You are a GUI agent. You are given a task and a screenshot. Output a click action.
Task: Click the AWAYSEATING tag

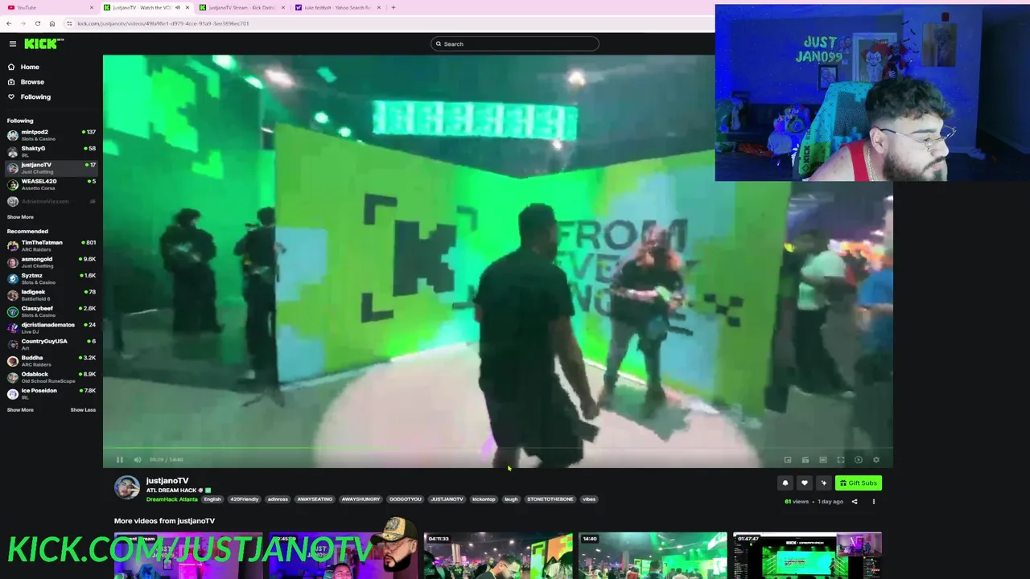point(315,499)
